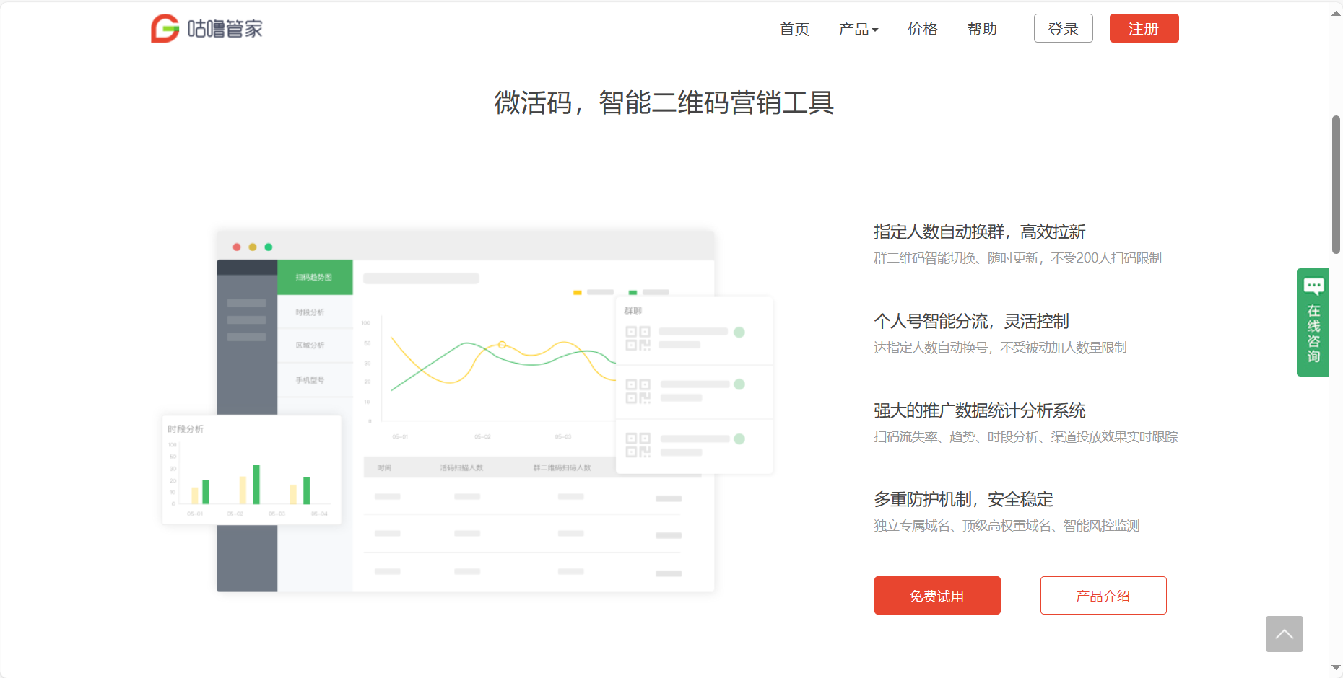Click the red 注册 button
Image resolution: width=1343 pixels, height=678 pixels.
click(1144, 29)
